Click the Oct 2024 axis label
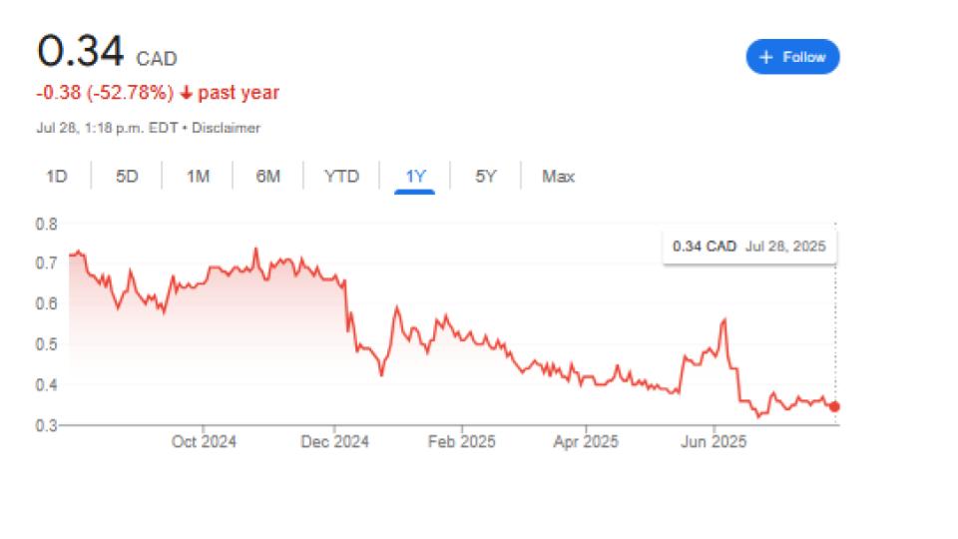 [x=204, y=441]
